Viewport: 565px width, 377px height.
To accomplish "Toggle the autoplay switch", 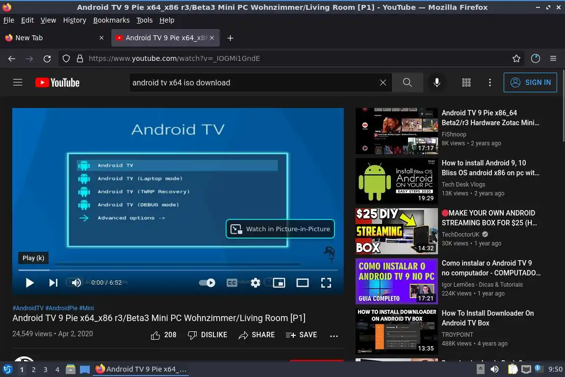I will pyautogui.click(x=207, y=283).
